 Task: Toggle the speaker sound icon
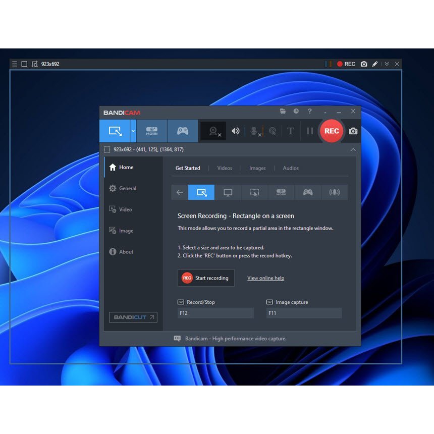236,131
